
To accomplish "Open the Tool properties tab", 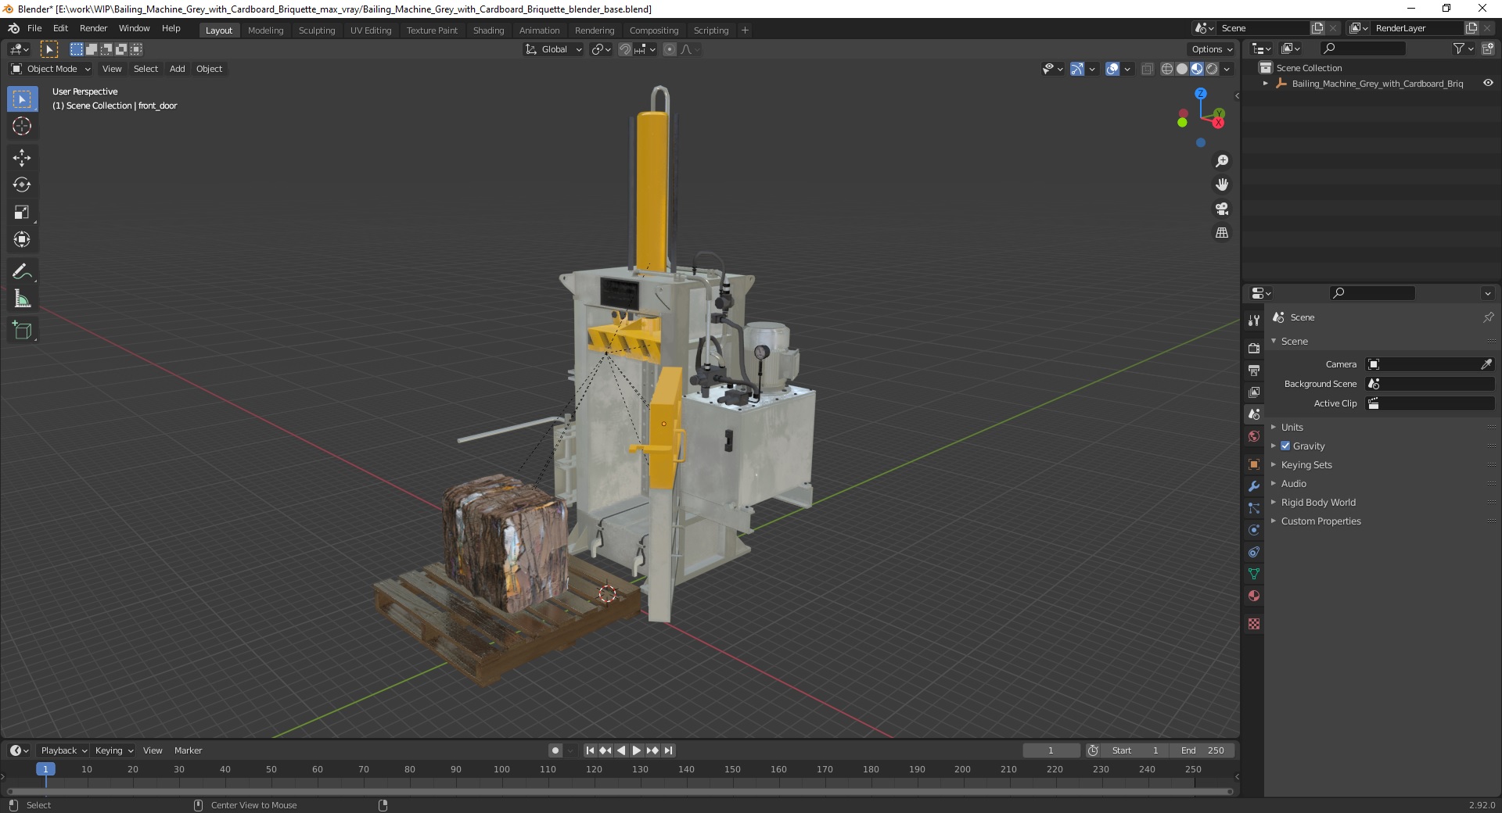I will click(x=1254, y=320).
